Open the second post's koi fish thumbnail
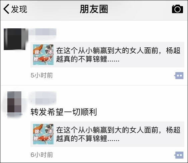The image size is (188, 163). (x=43, y=134)
